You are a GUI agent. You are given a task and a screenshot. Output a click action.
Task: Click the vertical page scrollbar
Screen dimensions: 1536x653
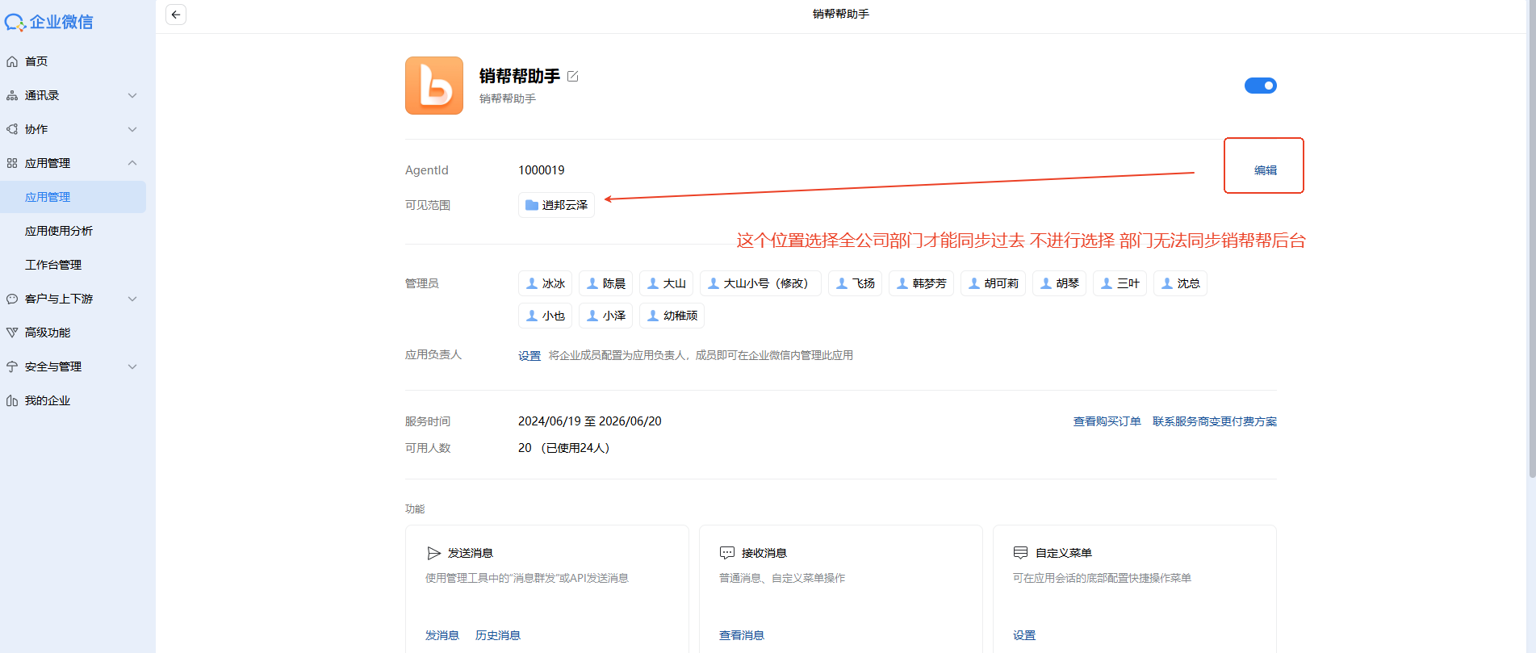(x=1531, y=242)
